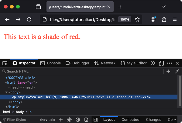Open the Computed sidebar tab
The image size is (182, 123).
point(130,120)
